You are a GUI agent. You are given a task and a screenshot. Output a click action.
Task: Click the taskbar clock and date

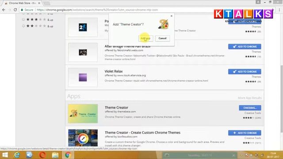coord(273,155)
